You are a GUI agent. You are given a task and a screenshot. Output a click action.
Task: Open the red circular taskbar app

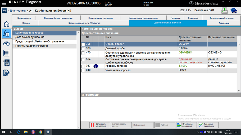[33, 132]
